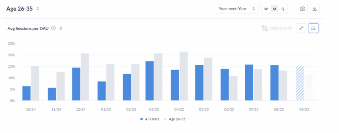
Task: Open the help icon beside Avg Sessions per DAU
Action: [x=54, y=28]
